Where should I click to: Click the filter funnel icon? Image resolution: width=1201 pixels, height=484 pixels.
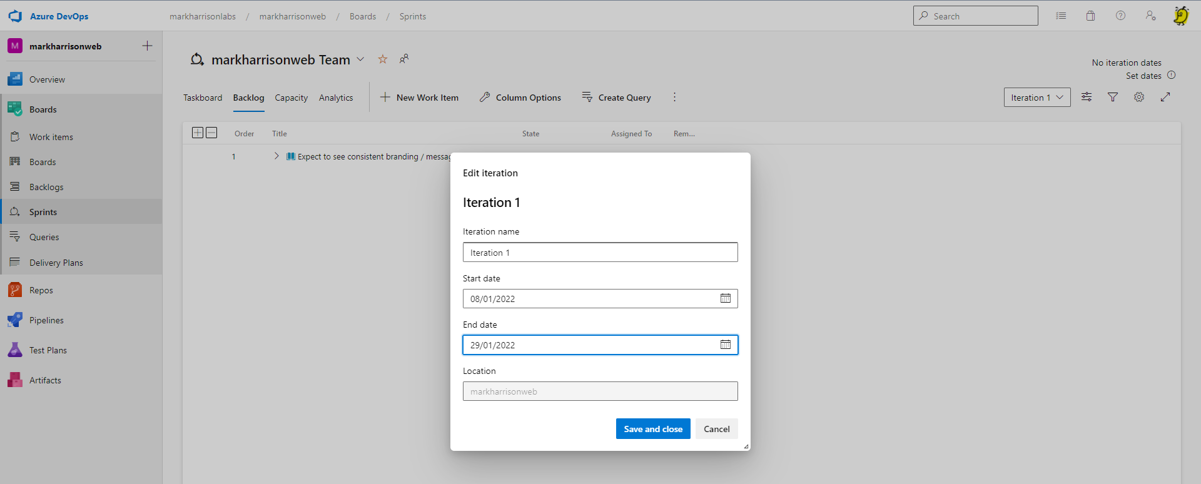pyautogui.click(x=1113, y=97)
